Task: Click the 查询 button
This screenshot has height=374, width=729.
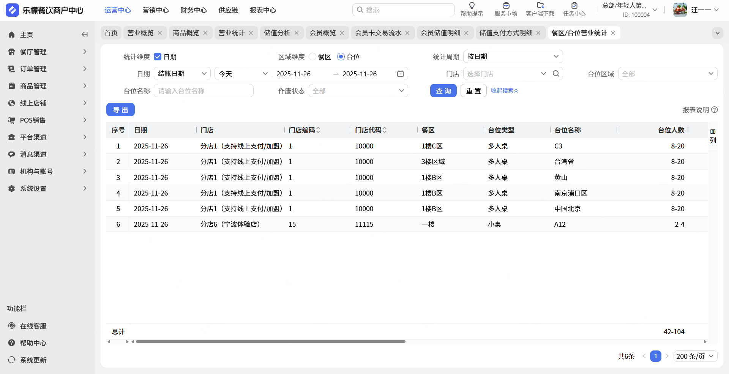Action: (443, 91)
